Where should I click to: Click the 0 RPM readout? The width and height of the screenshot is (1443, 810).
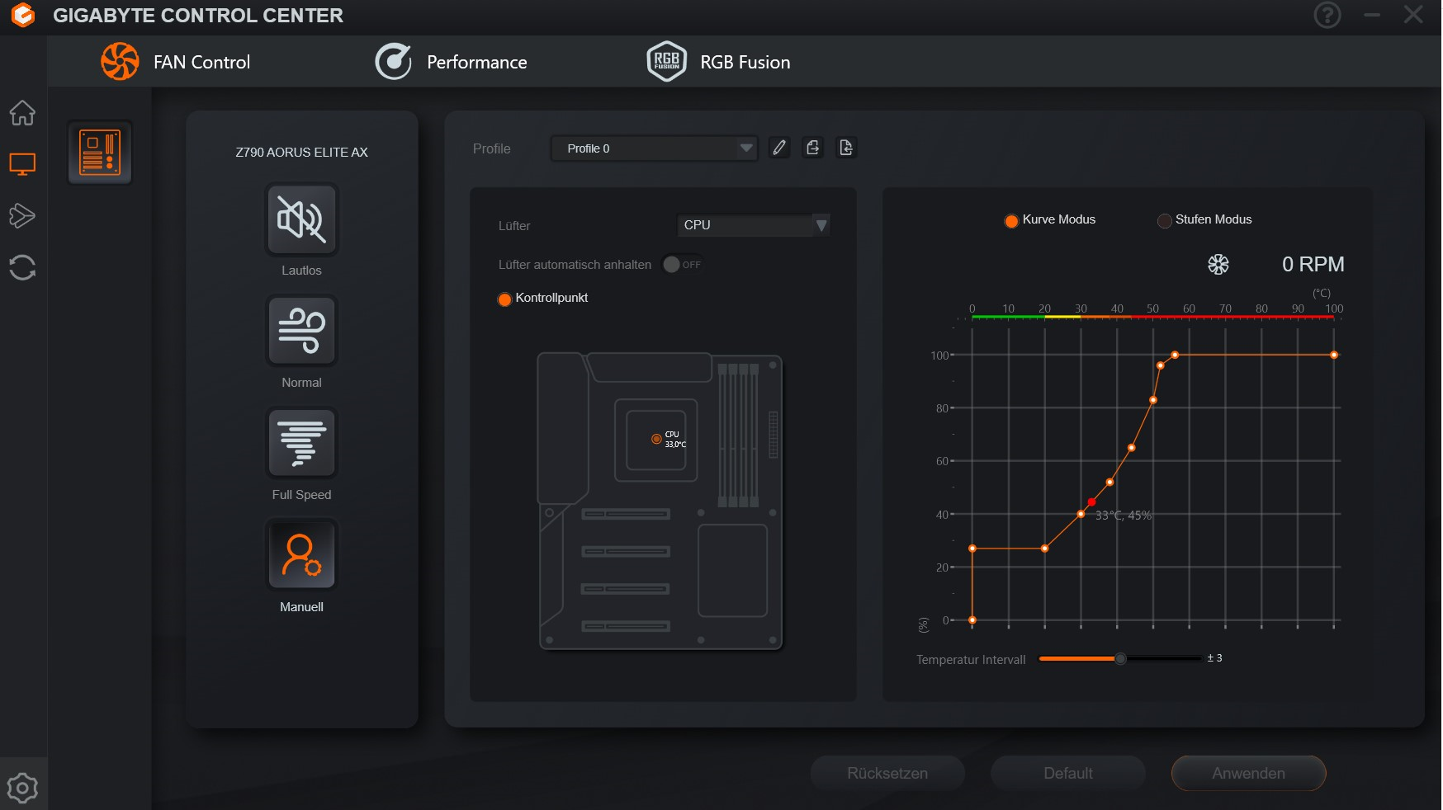[1313, 264]
